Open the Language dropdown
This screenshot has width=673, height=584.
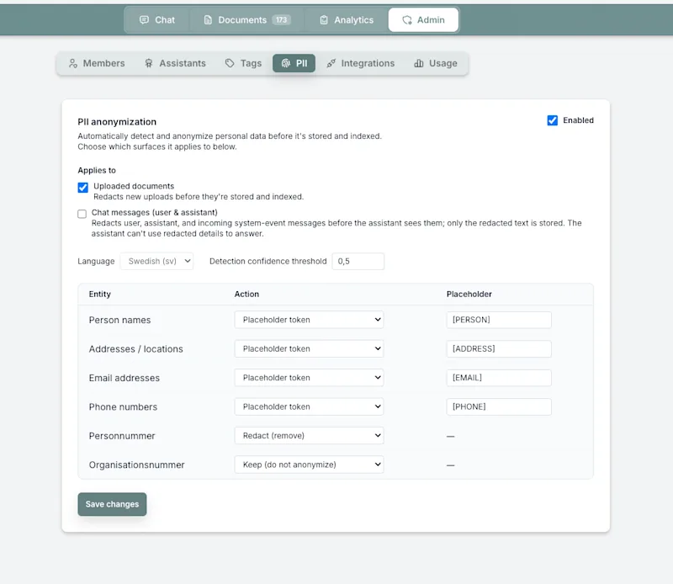point(156,261)
